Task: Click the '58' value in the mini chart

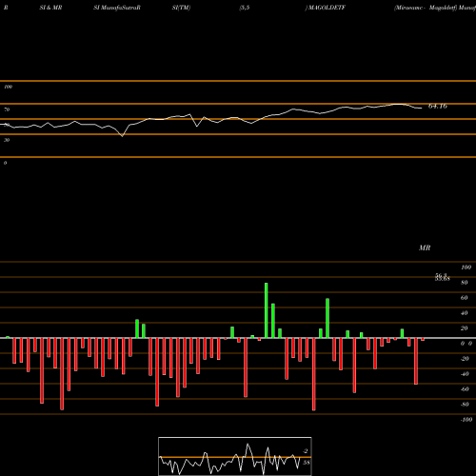Action: 306,463
